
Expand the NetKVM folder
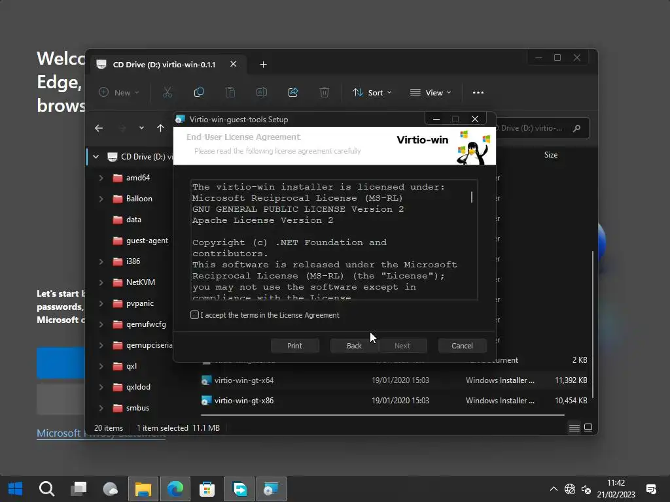pyautogui.click(x=101, y=282)
